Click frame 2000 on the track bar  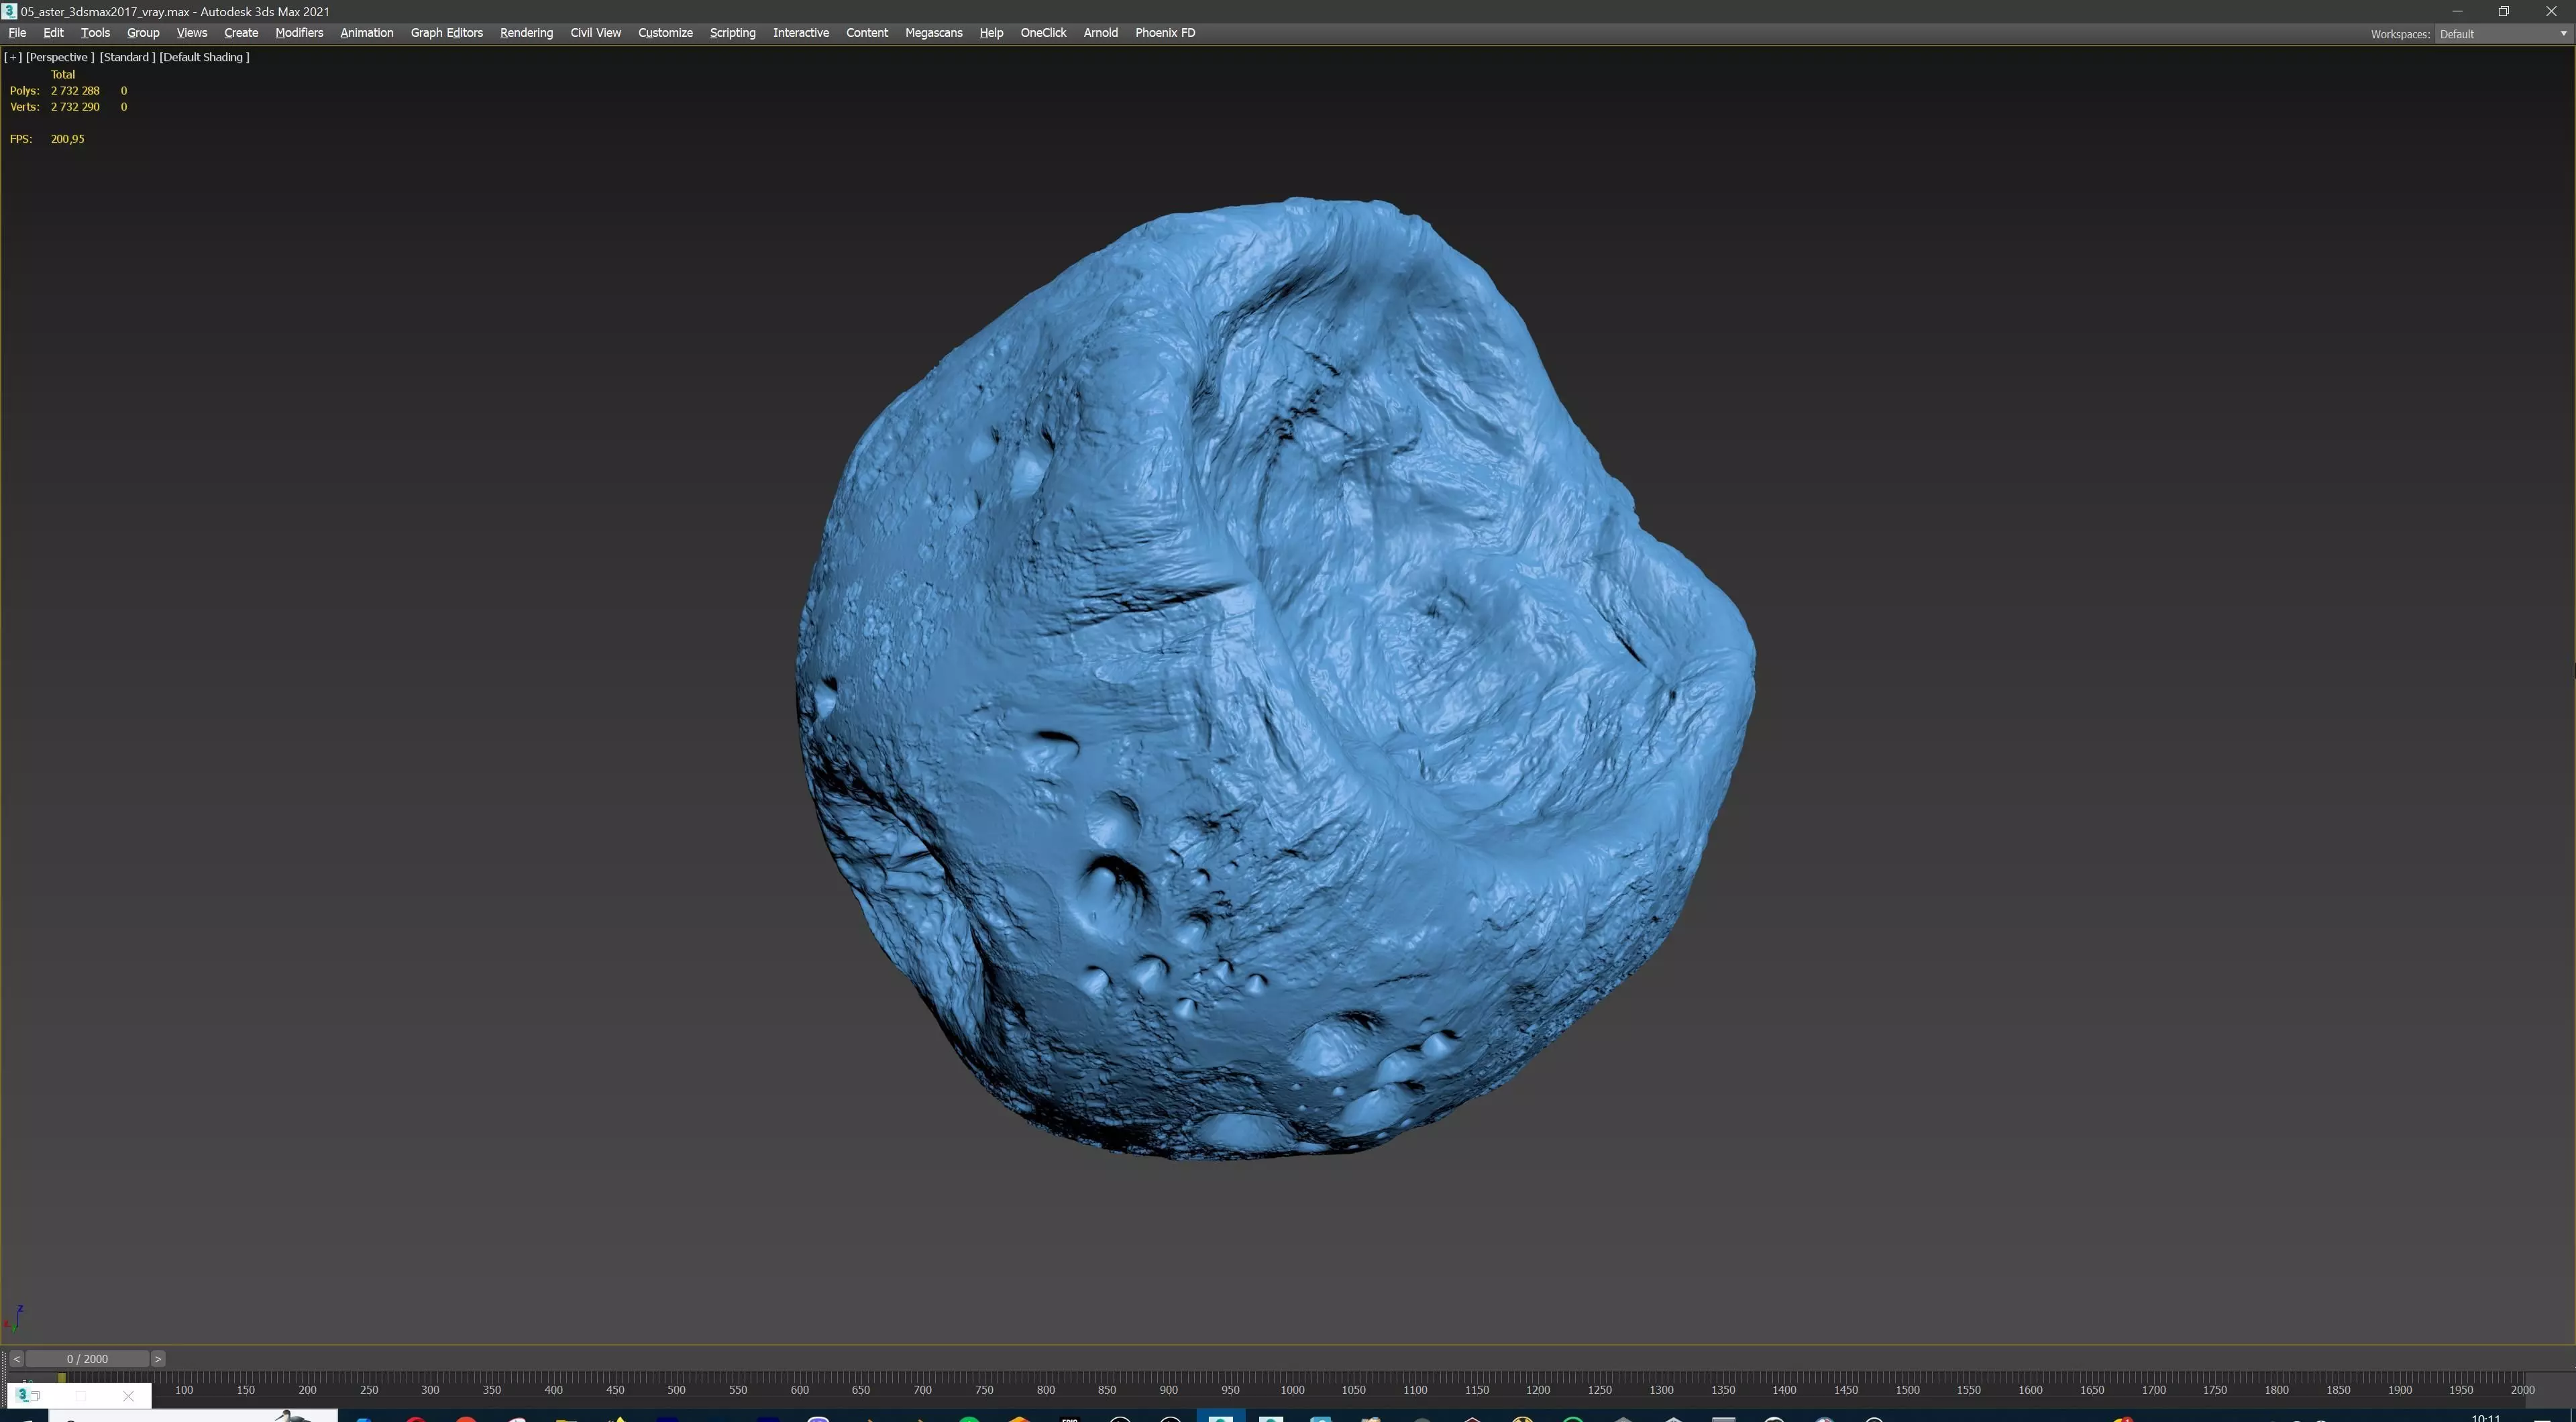(2522, 1390)
